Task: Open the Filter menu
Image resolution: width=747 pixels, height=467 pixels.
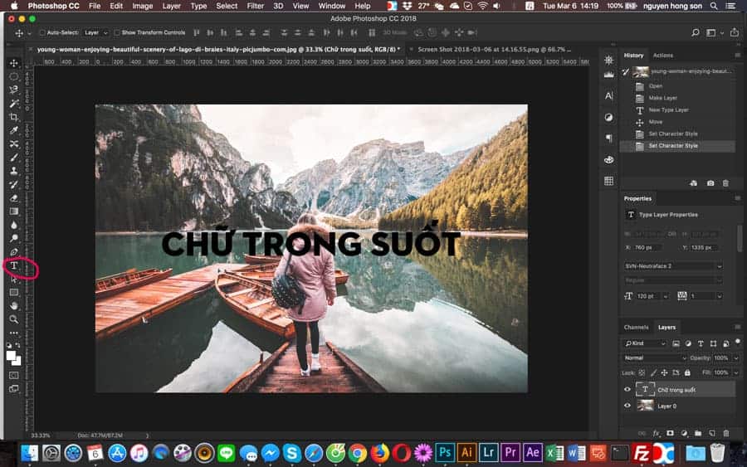Action: pos(255,6)
